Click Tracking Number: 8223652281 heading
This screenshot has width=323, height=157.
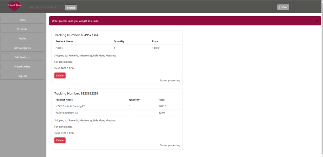76,94
